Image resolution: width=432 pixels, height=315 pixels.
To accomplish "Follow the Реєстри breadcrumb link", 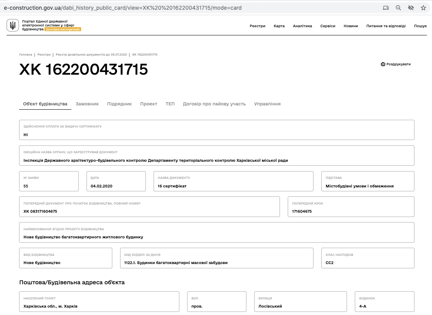I will [44, 54].
